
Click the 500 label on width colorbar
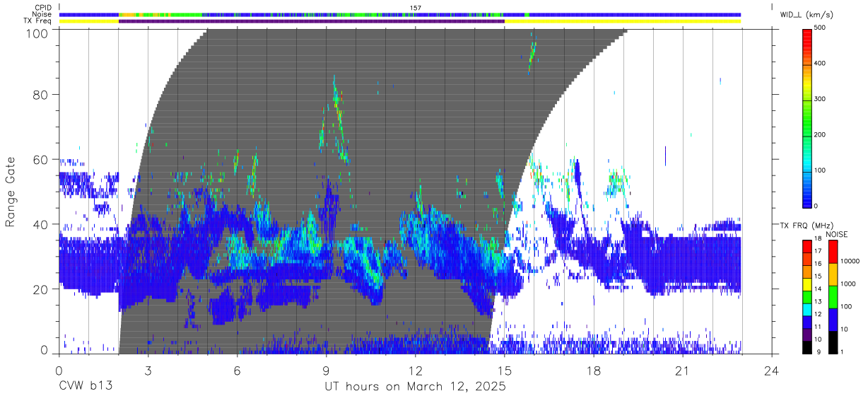pos(820,28)
